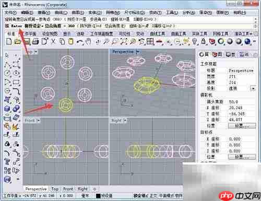This screenshot has width=261, height=201.
Task: Toggle the 正交 ortho mode in status bar
Action: [x=154, y=196]
